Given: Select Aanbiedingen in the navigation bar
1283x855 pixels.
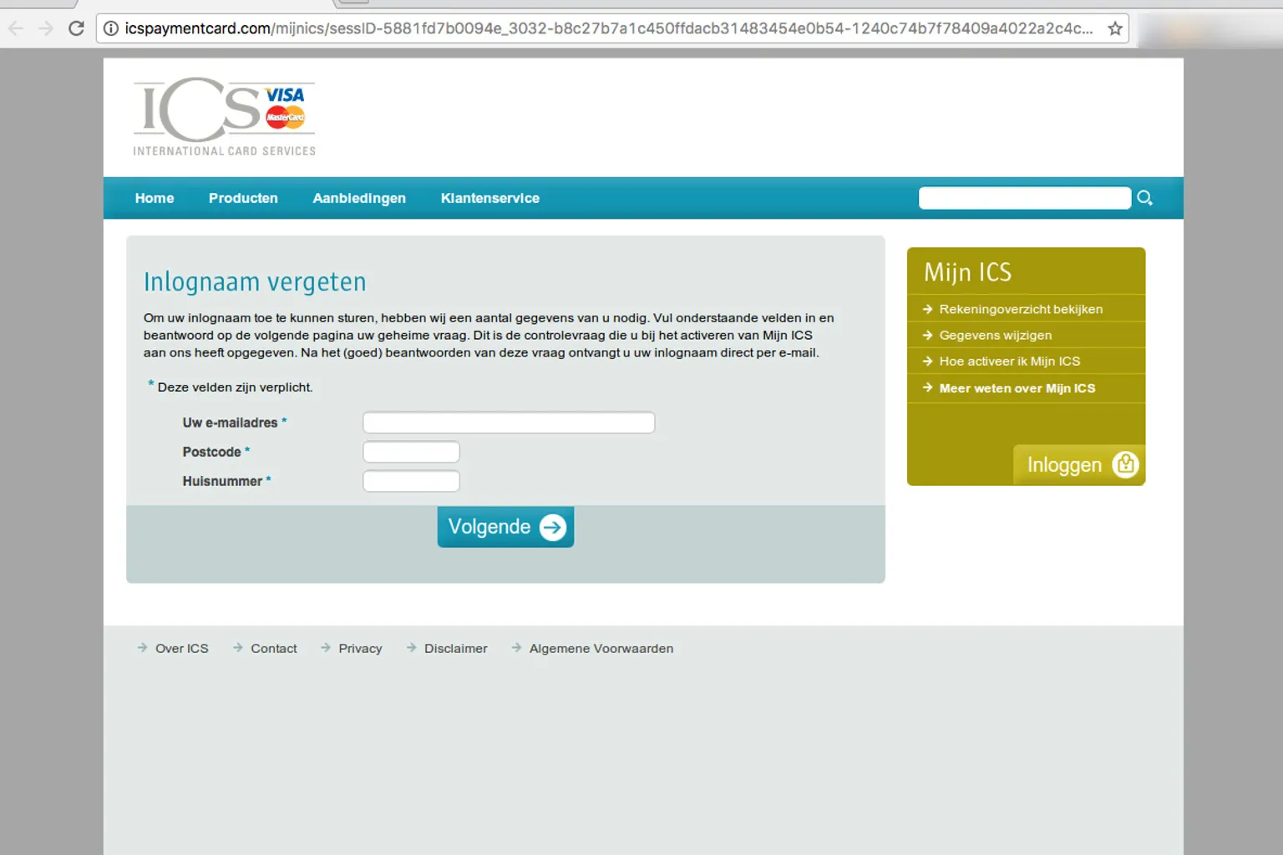Looking at the screenshot, I should 359,198.
